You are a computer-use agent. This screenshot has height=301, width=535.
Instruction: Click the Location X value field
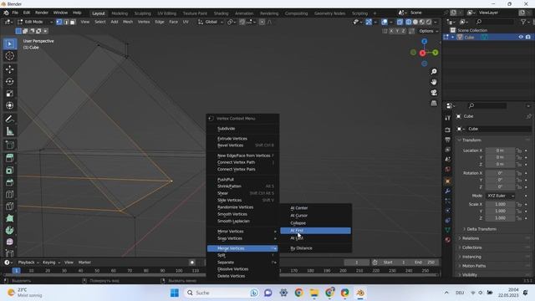(500, 150)
